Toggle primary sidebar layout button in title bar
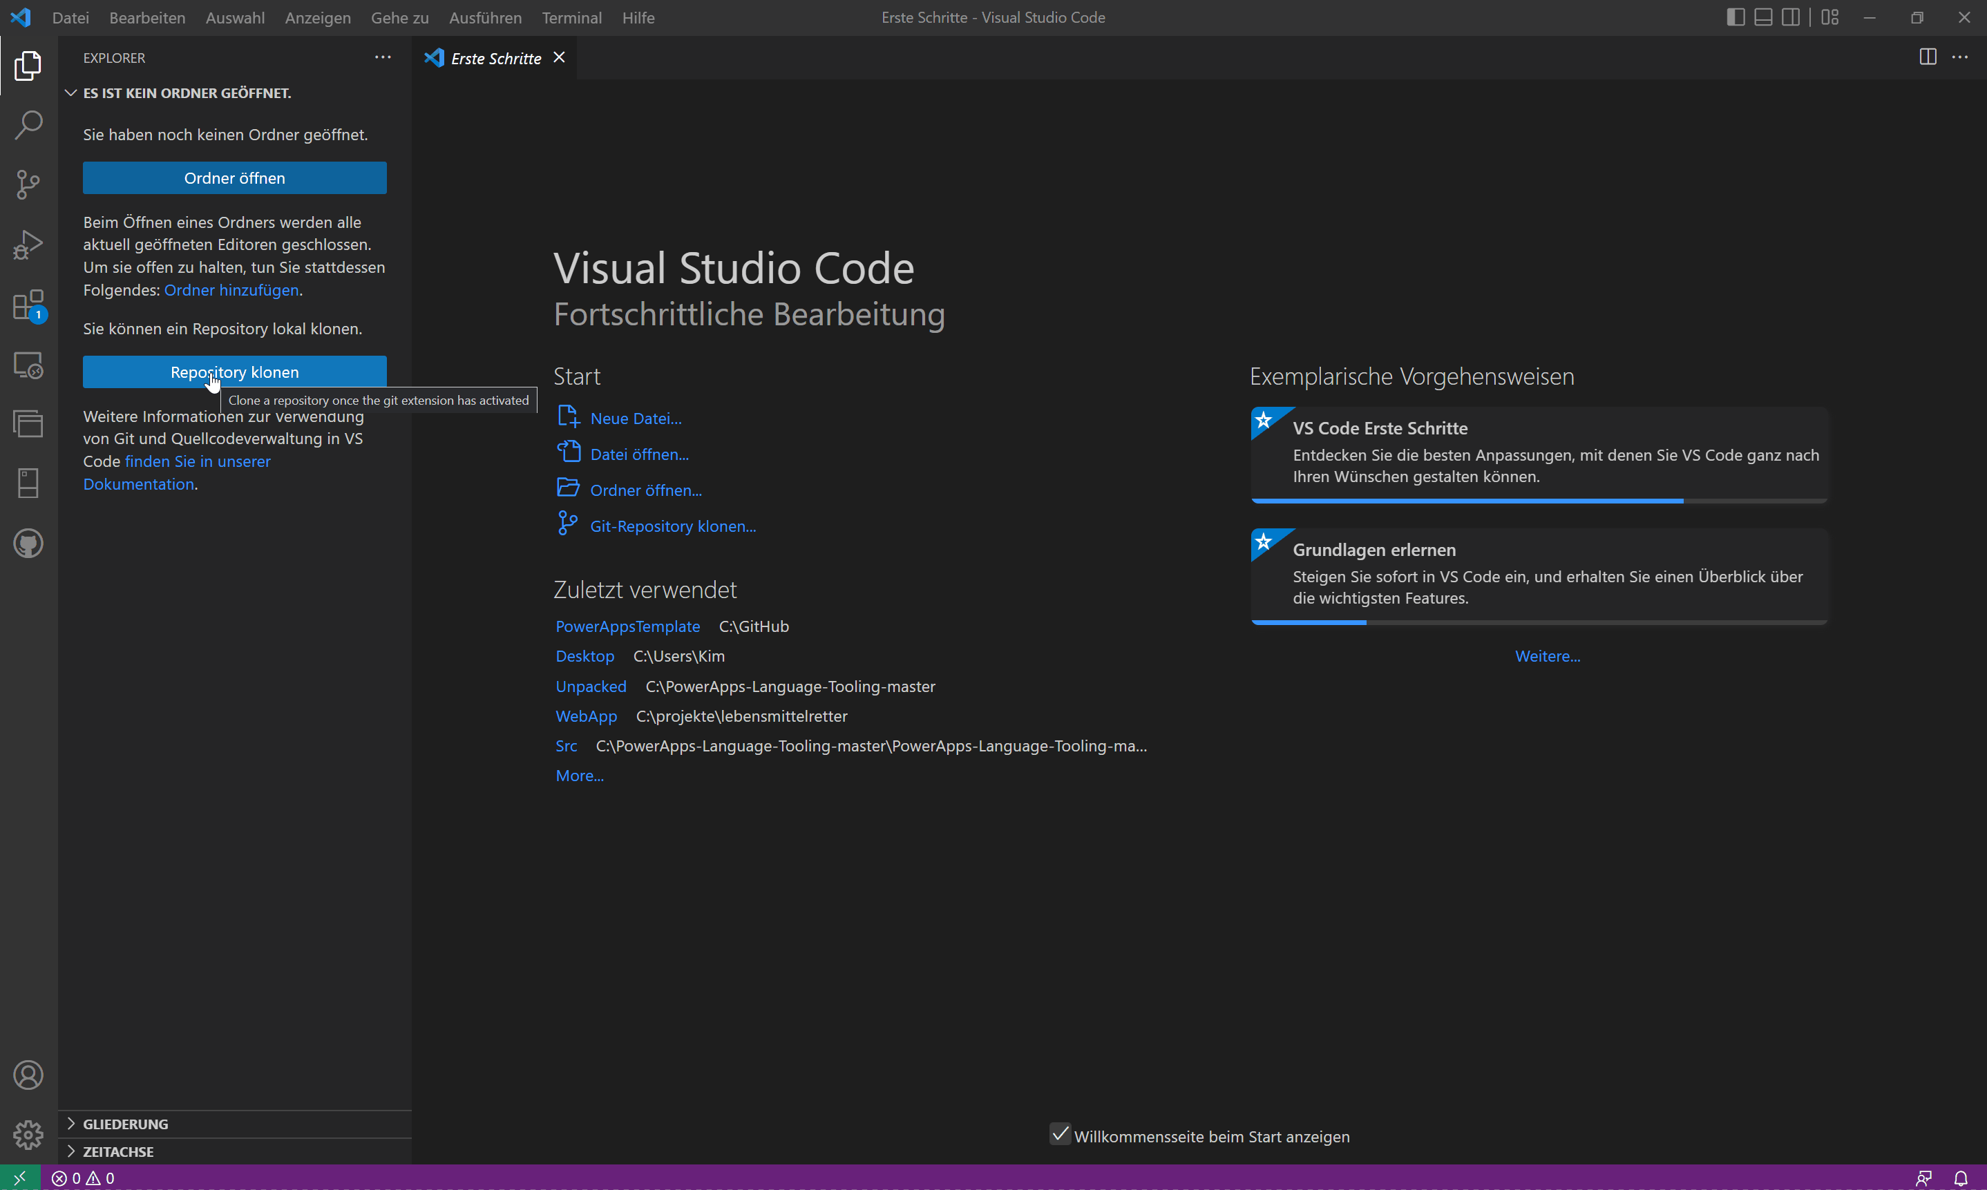1987x1190 pixels. pyautogui.click(x=1735, y=17)
